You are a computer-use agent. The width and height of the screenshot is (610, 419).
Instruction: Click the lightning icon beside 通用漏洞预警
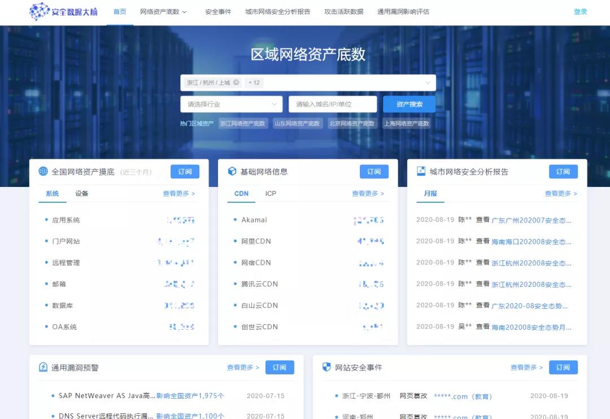pyautogui.click(x=43, y=368)
